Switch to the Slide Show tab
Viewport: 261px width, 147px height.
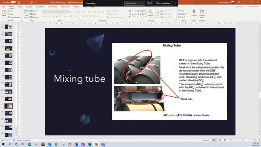tap(66, 7)
